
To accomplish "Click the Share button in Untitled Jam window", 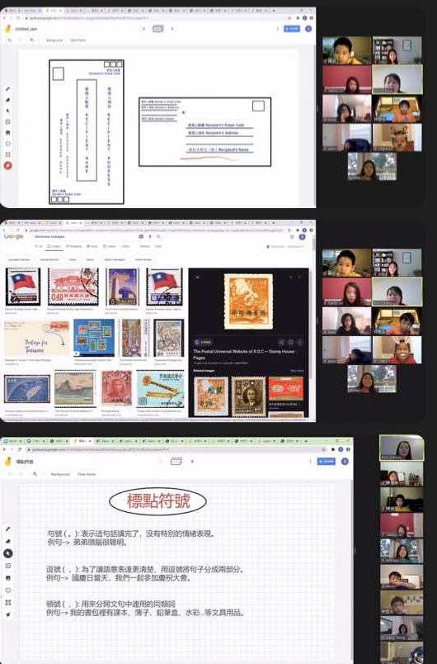I will tap(292, 29).
